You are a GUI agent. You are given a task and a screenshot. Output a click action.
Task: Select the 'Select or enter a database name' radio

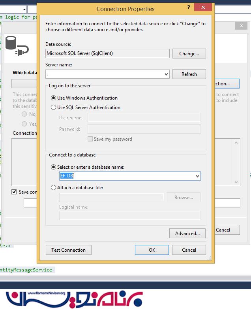54,167
